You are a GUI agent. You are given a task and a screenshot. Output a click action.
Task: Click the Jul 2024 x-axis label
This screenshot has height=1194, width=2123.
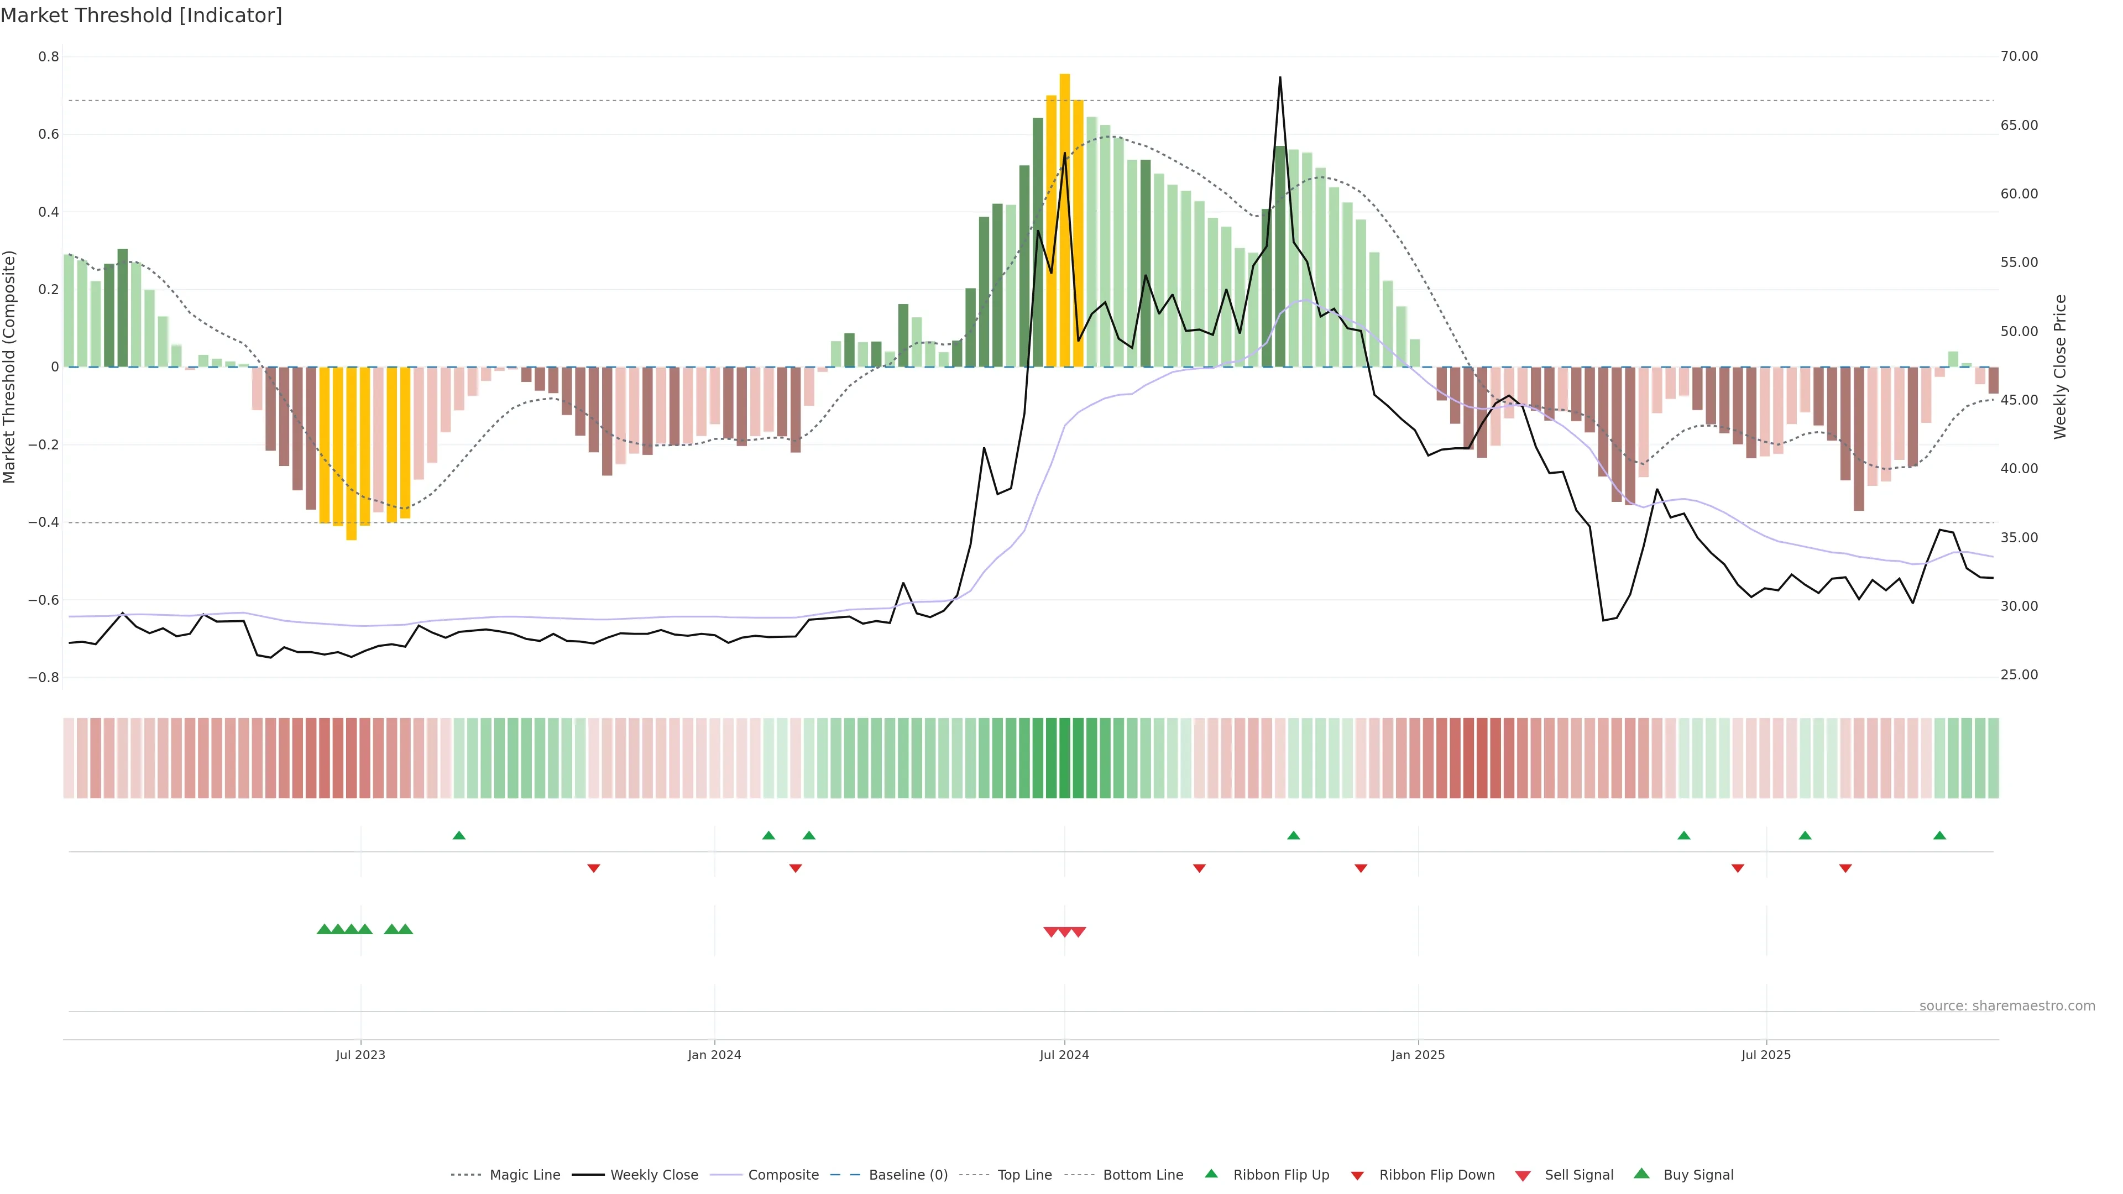(1064, 1055)
